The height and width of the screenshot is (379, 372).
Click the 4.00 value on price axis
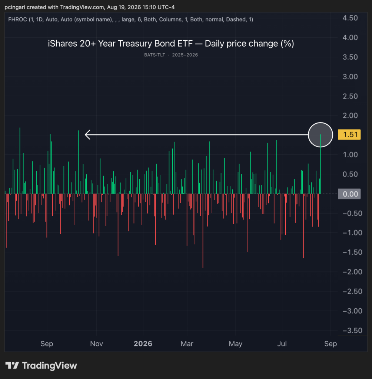coord(350,37)
